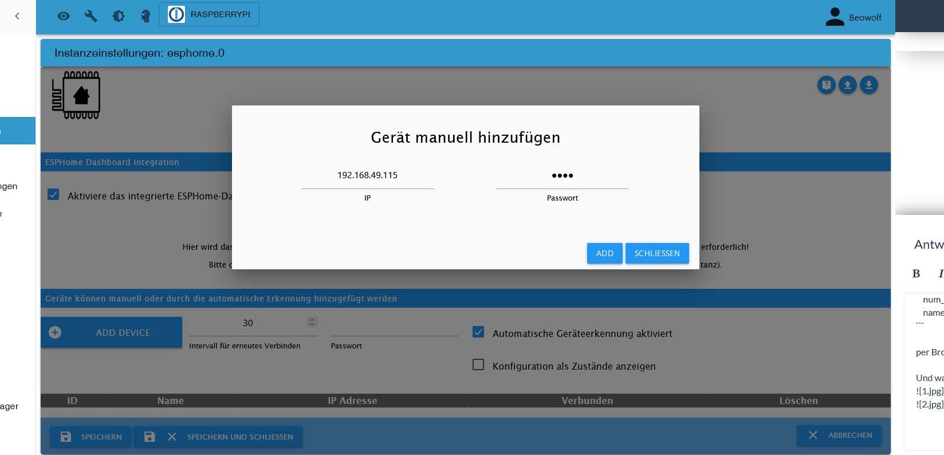Click the ABBRECHEN button

(839, 436)
